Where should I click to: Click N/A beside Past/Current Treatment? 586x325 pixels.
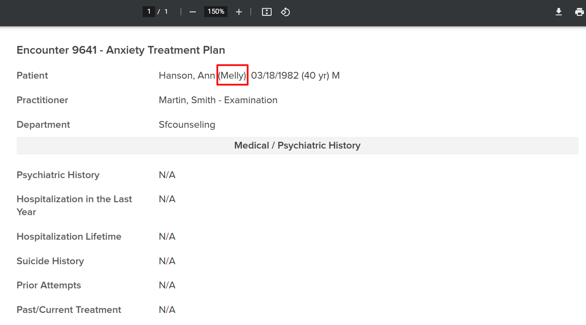coord(167,310)
